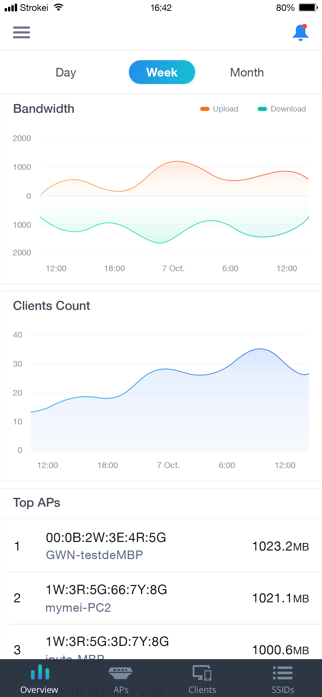The width and height of the screenshot is (322, 697).
Task: Tap the battery status icon
Action: (308, 8)
